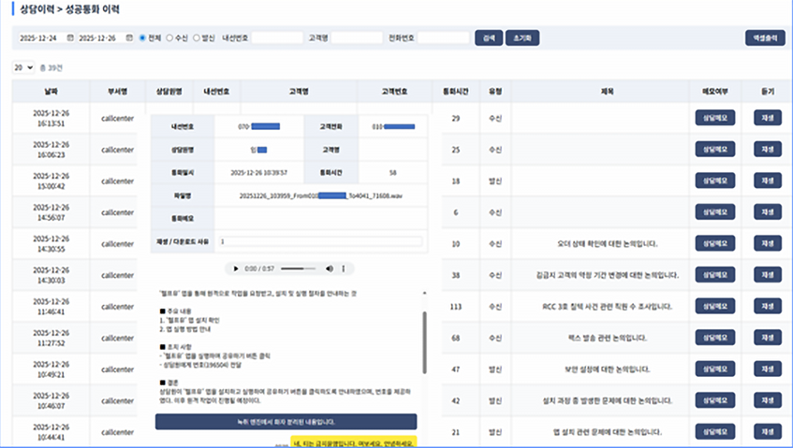Open 상담메모 for the 16:13:51 call
The image size is (793, 448).
(x=715, y=118)
